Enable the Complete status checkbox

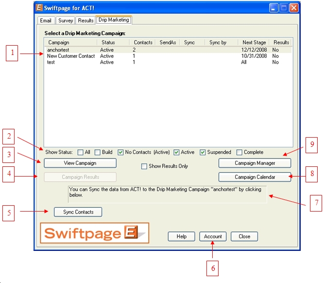pyautogui.click(x=239, y=152)
